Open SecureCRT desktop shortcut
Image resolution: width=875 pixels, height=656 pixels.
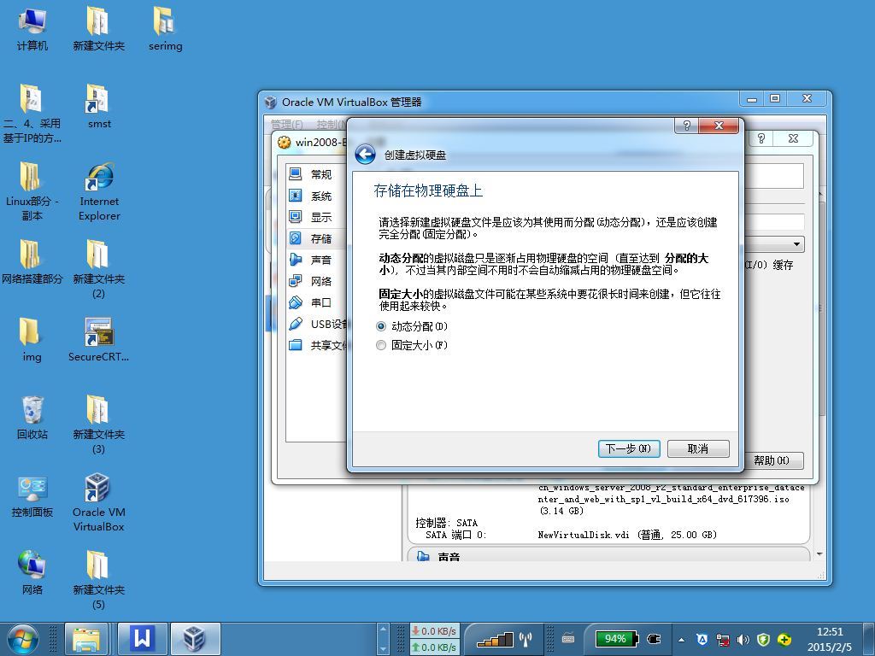(x=99, y=340)
